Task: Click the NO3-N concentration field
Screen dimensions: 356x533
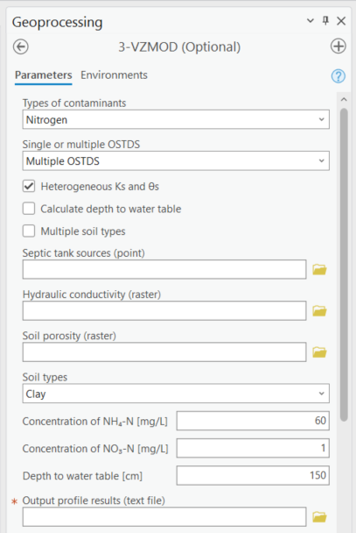Action: pyautogui.click(x=253, y=448)
